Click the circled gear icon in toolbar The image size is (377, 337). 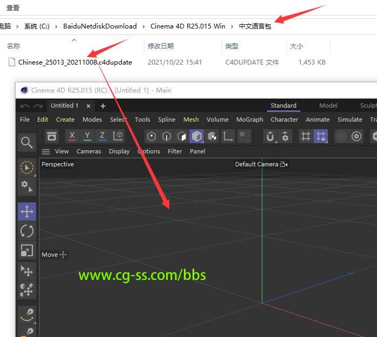pos(357,136)
